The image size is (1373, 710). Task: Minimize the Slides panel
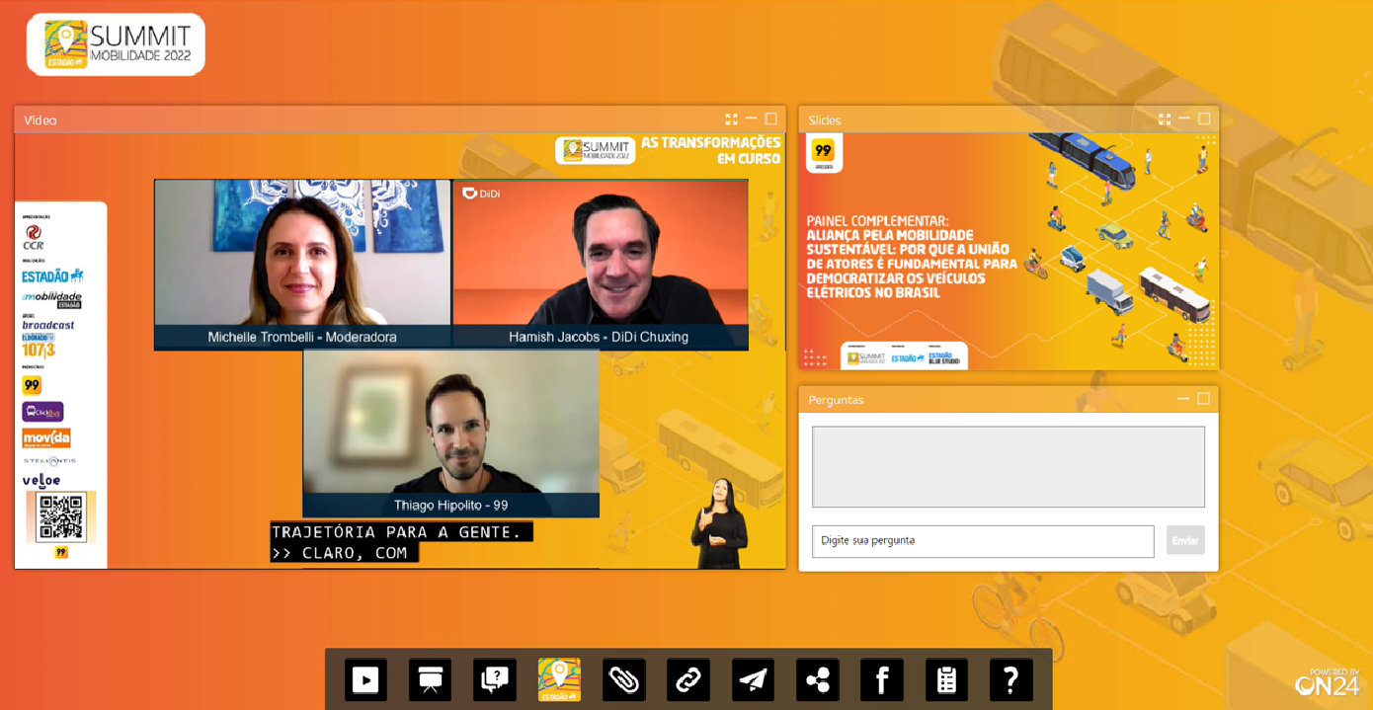[1184, 119]
